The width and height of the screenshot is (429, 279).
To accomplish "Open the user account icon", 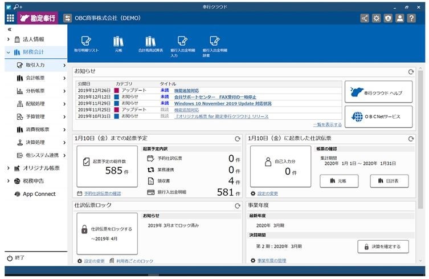I will (x=400, y=18).
